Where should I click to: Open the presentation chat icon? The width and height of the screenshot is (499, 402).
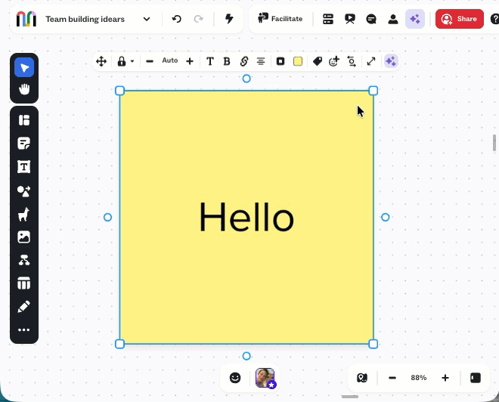350,19
